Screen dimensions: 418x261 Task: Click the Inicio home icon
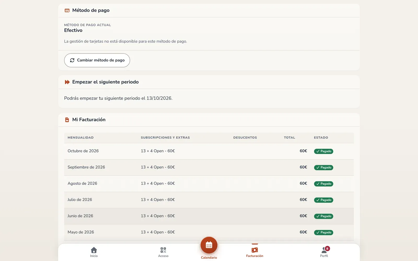coord(94,250)
